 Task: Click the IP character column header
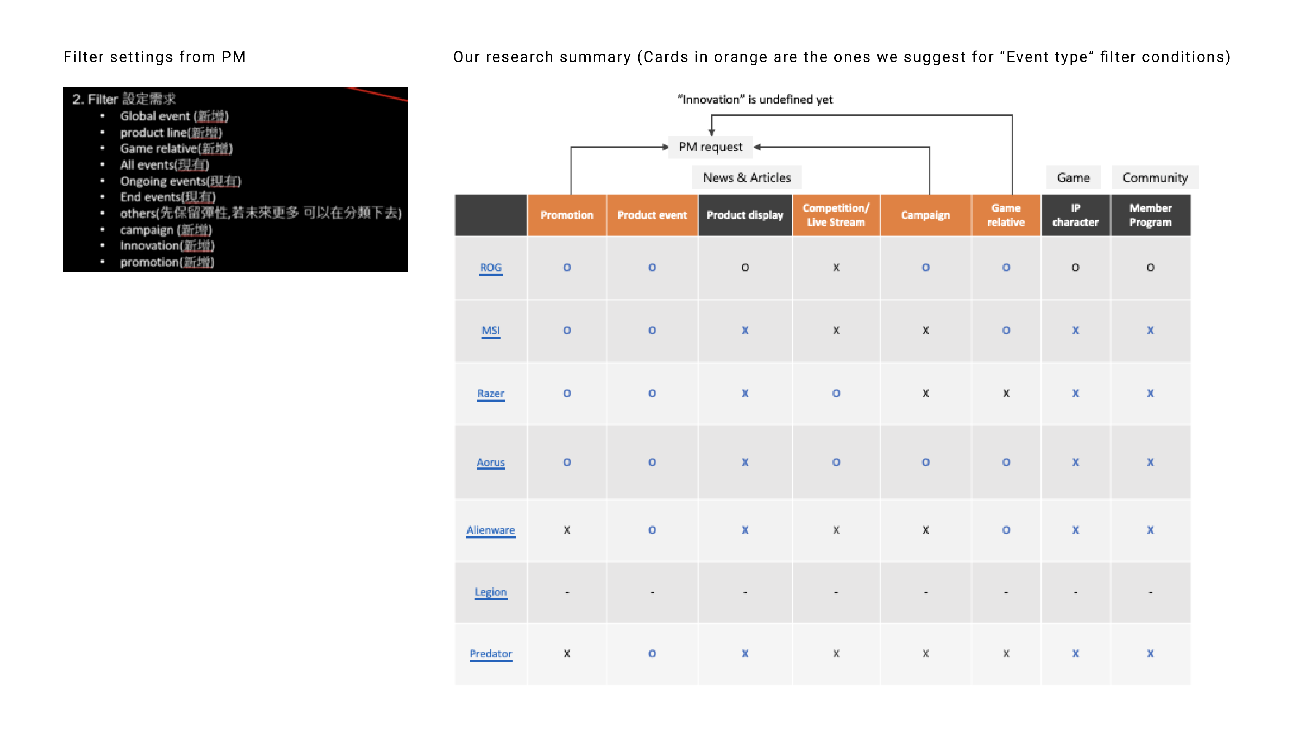pyautogui.click(x=1075, y=215)
